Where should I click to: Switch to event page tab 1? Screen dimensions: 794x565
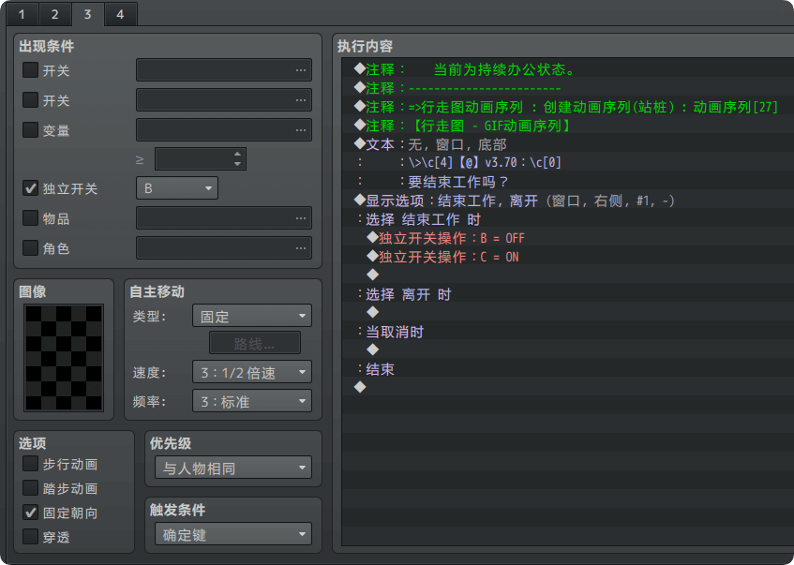22,14
